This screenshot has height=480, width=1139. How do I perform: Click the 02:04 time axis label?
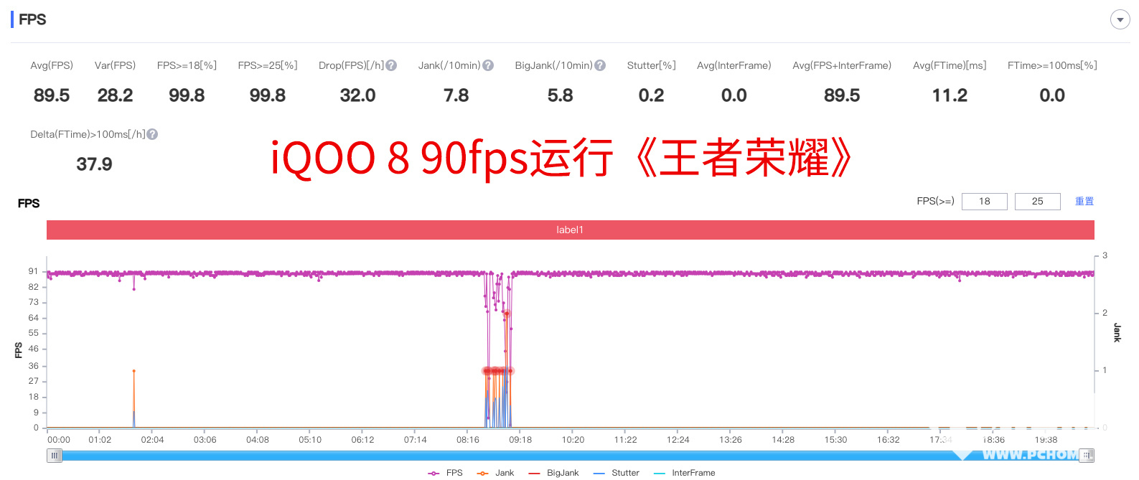tap(152, 440)
